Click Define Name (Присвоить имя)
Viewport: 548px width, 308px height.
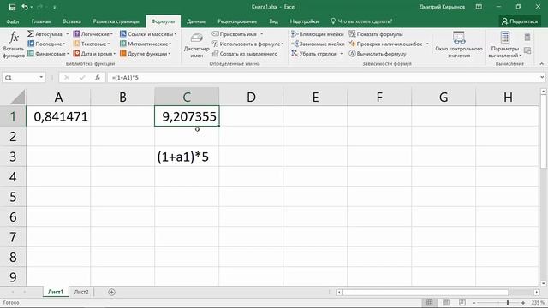(235, 34)
